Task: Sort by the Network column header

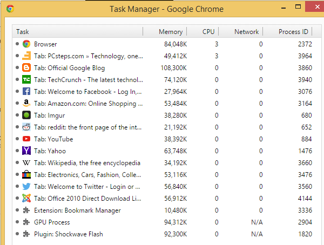Action: (241, 32)
